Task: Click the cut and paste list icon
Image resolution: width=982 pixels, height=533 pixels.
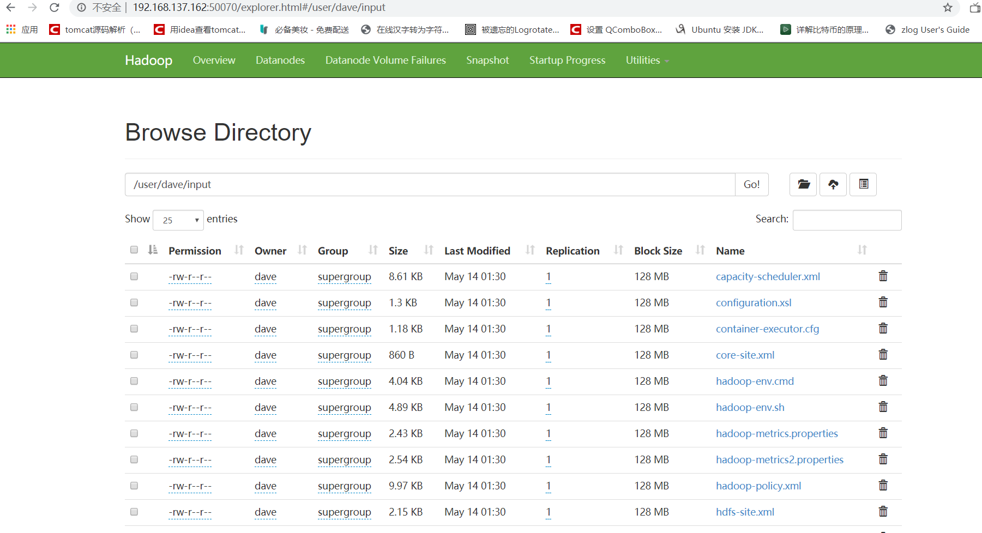Action: (863, 184)
